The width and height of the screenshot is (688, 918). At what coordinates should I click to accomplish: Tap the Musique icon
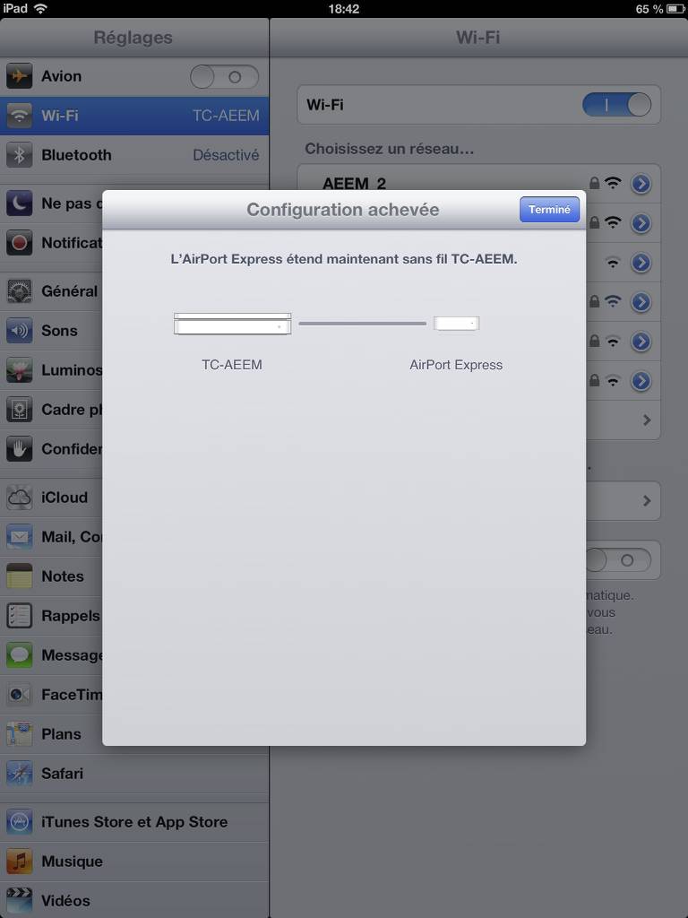(x=20, y=862)
